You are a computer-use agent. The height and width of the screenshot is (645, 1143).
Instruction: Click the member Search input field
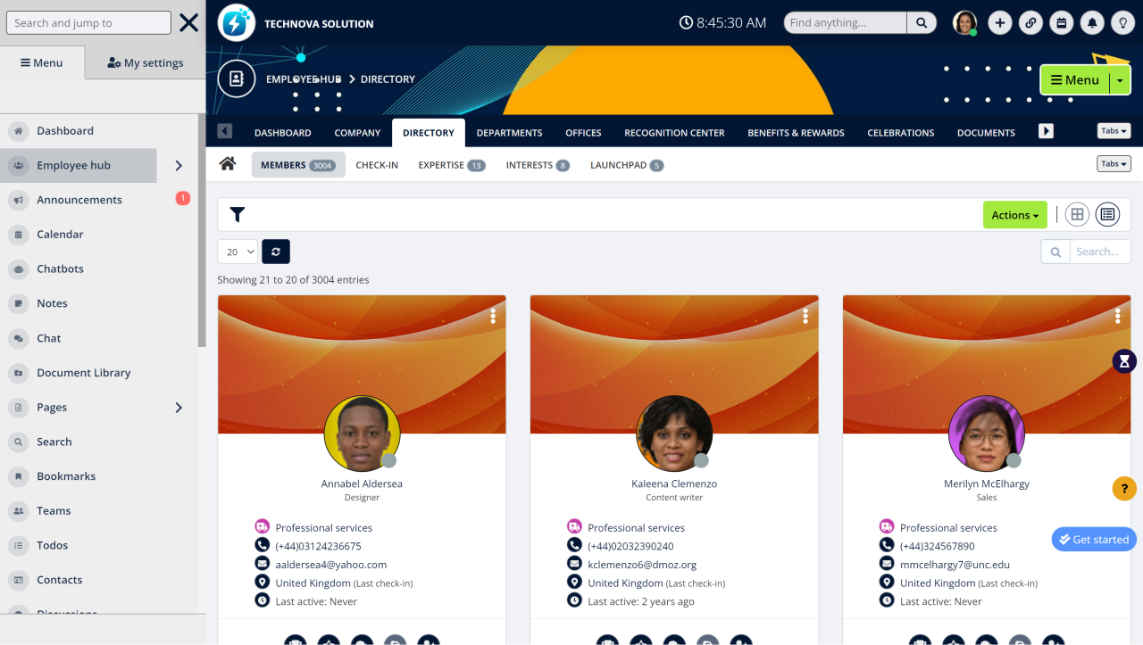[1100, 251]
